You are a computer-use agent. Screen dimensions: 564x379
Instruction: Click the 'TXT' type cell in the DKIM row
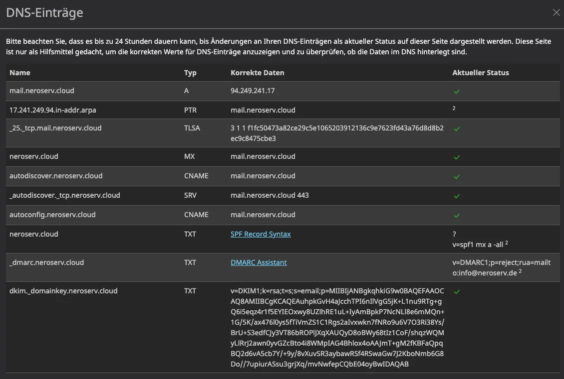click(x=190, y=291)
